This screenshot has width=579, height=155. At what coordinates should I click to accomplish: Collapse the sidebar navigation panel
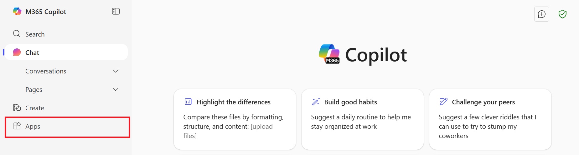[116, 12]
